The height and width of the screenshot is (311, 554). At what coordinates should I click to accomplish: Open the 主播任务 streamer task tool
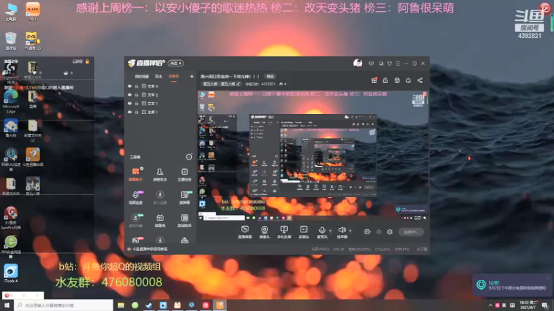[x=184, y=175]
